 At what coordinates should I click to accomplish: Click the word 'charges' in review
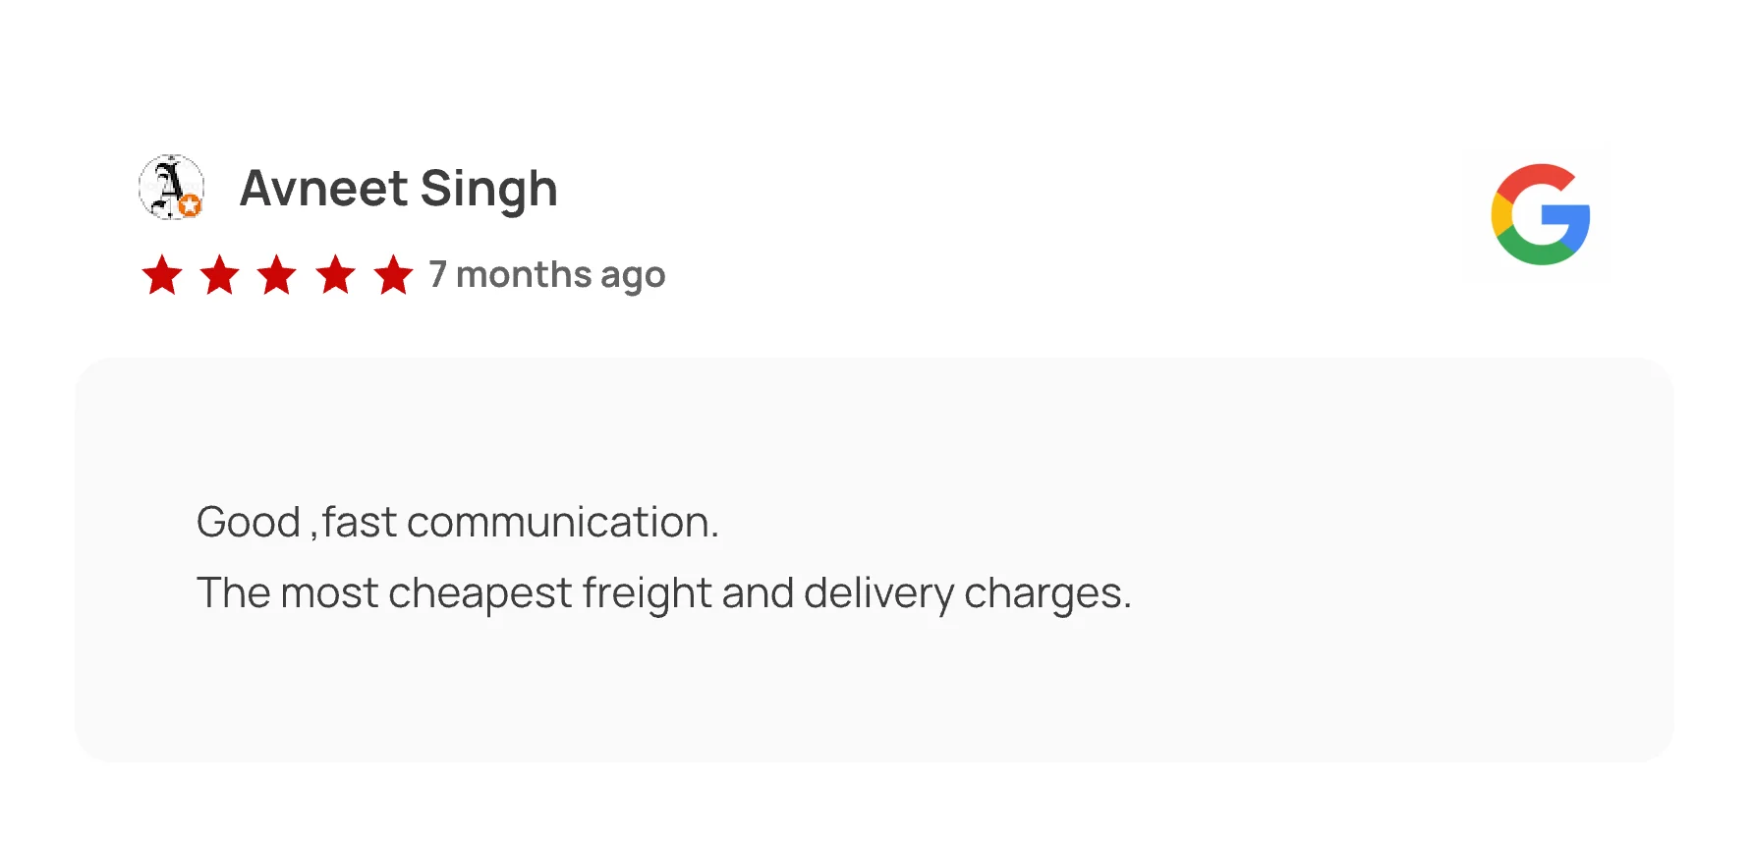click(x=1043, y=593)
